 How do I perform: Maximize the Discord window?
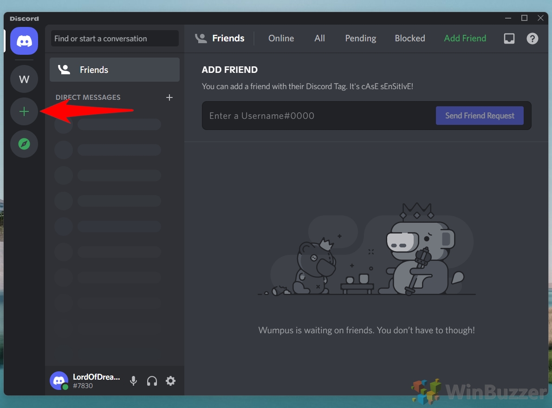(524, 18)
